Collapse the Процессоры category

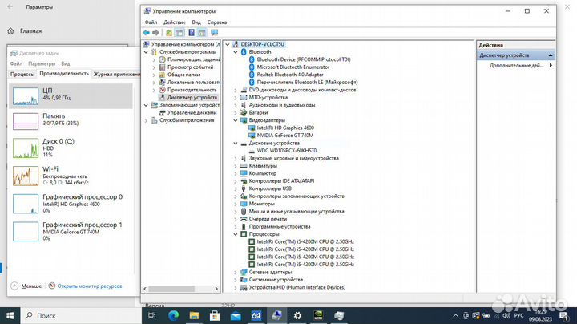(x=236, y=234)
